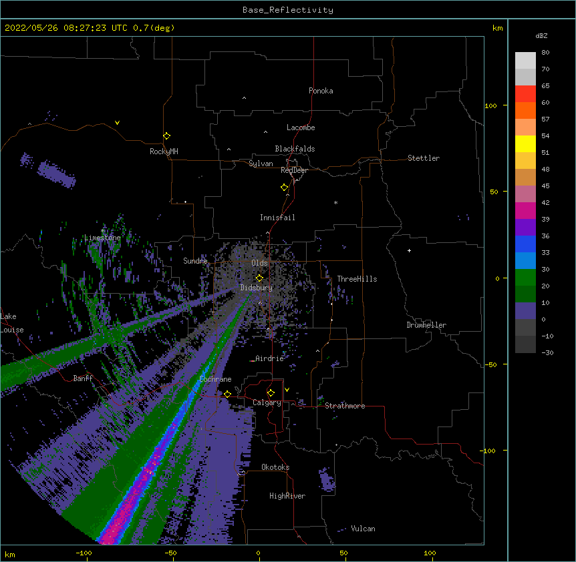Click the Didsbury city label
Image resolution: width=576 pixels, height=562 pixels.
click(257, 288)
